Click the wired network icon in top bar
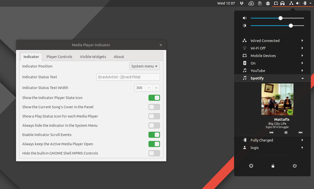Viewport: 314px width, 189px height. [291, 3]
